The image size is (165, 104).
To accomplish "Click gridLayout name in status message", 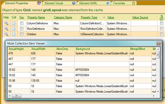I will coord(52,10).
